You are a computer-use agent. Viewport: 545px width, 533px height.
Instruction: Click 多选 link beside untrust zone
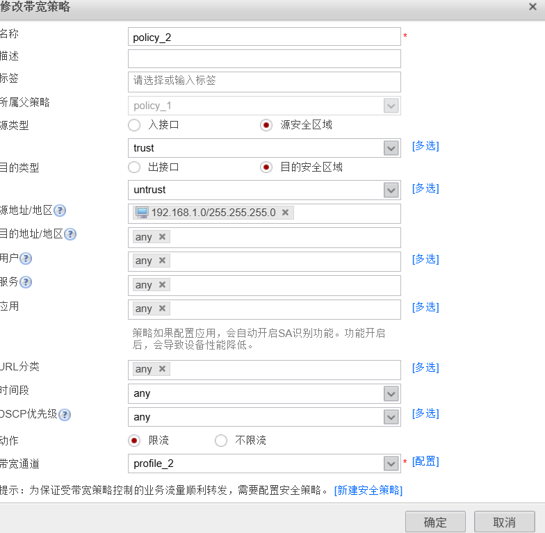click(x=425, y=188)
